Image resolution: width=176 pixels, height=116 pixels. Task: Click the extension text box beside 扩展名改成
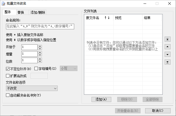click(39, 76)
